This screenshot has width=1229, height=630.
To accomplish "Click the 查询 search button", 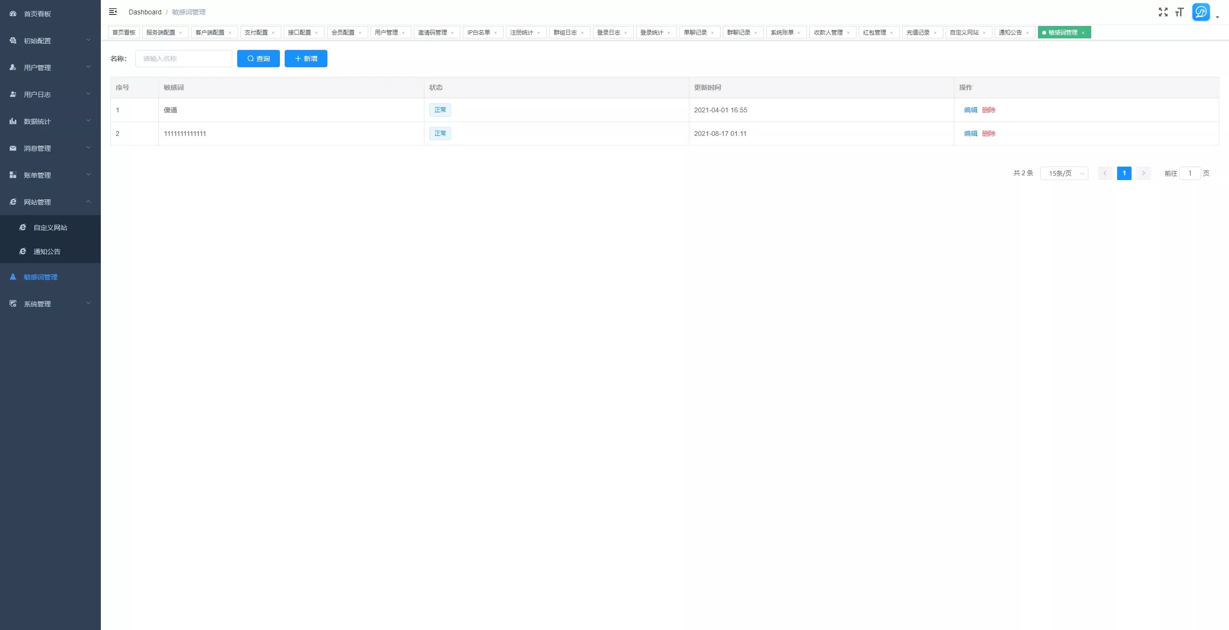I will tap(258, 59).
